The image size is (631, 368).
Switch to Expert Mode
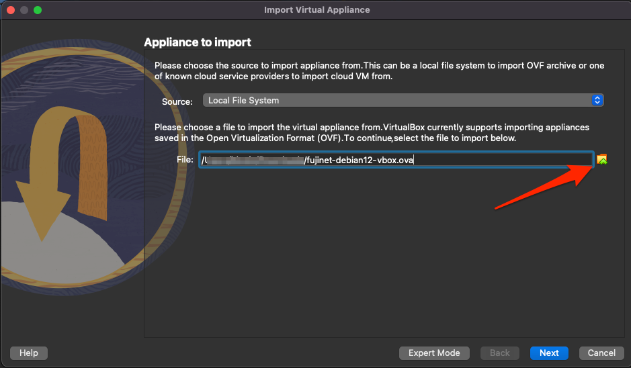[434, 353]
